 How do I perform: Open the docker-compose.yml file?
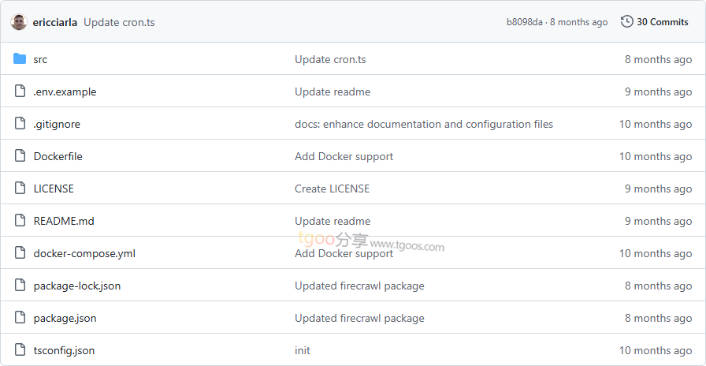click(x=84, y=253)
